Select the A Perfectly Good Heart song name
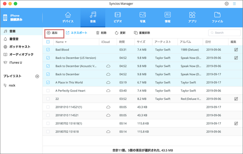 pyautogui.click(x=70, y=91)
